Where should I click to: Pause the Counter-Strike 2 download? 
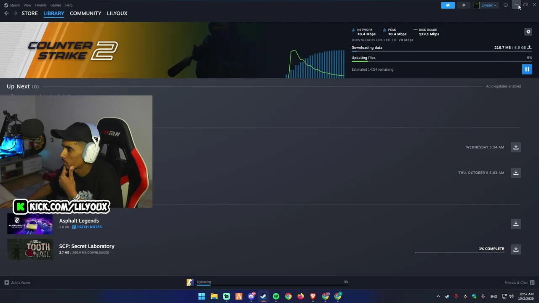[x=527, y=69]
